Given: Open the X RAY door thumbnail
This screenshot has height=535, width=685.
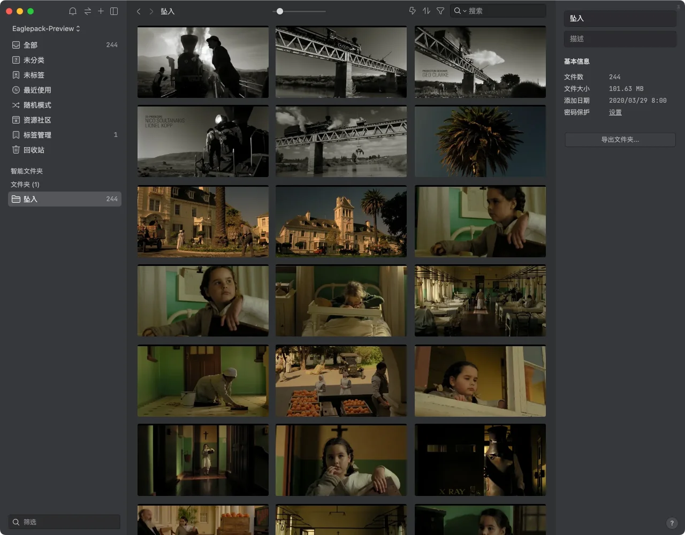Looking at the screenshot, I should (480, 460).
